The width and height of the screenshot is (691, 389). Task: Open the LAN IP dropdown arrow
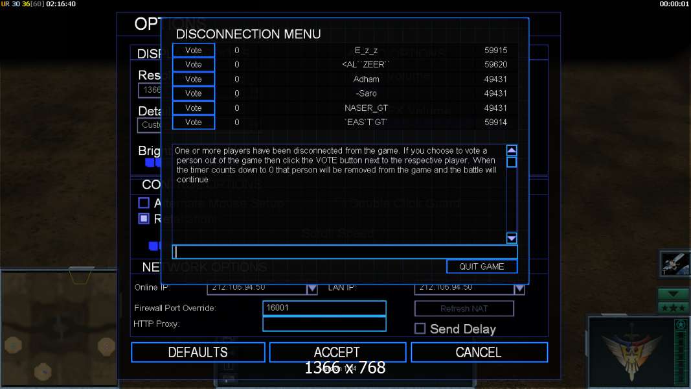coord(519,289)
